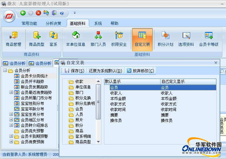Switch to the 常用功能 ribbon tab
The height and width of the screenshot is (159, 226).
[29, 23]
